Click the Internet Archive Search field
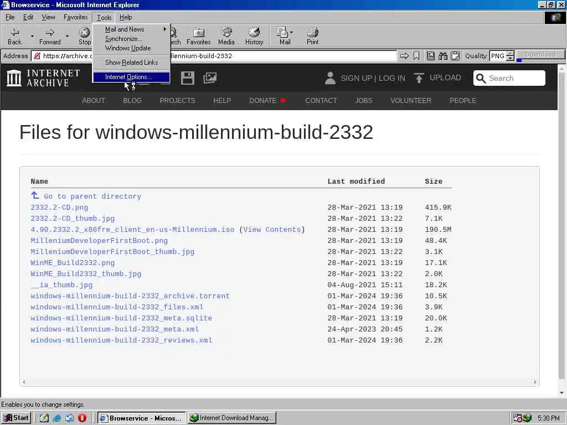The width and height of the screenshot is (567, 425). [509, 78]
